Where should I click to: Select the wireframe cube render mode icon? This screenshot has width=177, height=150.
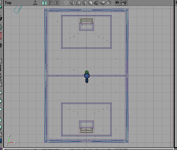(72, 3)
